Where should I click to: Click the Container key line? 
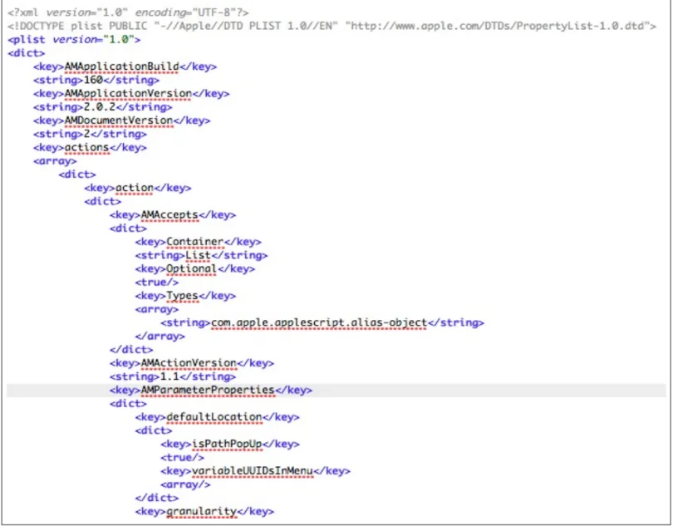199,242
